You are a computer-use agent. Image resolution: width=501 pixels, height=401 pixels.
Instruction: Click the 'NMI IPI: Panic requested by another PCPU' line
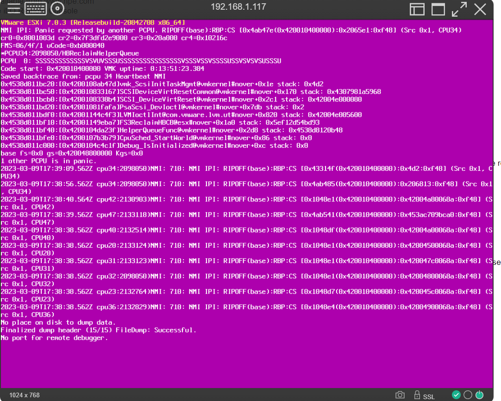click(231, 31)
